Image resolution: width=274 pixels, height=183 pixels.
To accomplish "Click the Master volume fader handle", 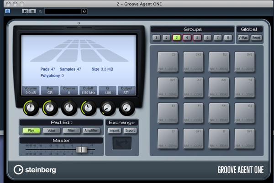I will click(81, 150).
